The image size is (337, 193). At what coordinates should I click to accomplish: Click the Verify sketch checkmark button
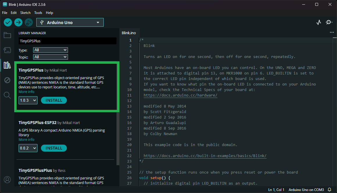(8, 22)
